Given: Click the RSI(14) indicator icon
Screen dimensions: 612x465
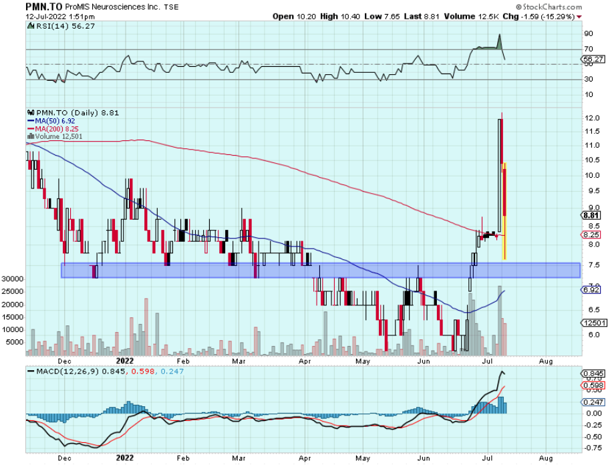Looking at the screenshot, I should point(31,26).
